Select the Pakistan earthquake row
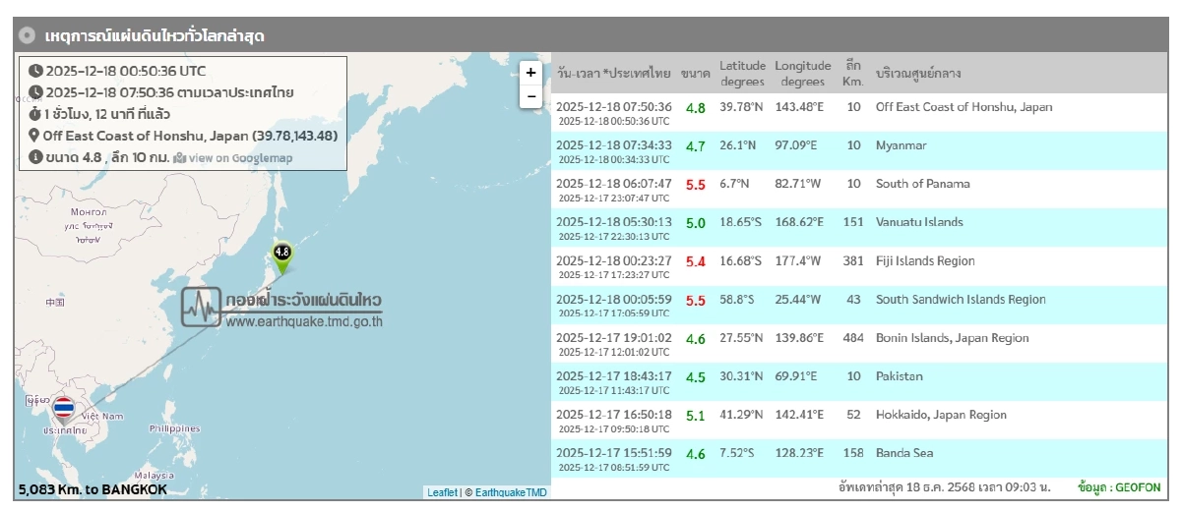 click(x=899, y=376)
